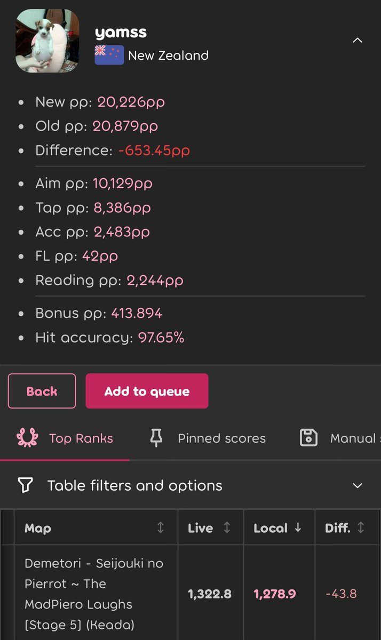Click the pin icon beside Pinned scores
The image size is (381, 640).
[x=156, y=438]
